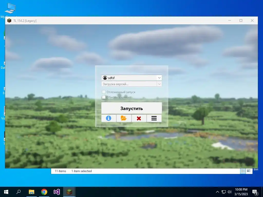Click the Загрузка версий version field

[132, 84]
